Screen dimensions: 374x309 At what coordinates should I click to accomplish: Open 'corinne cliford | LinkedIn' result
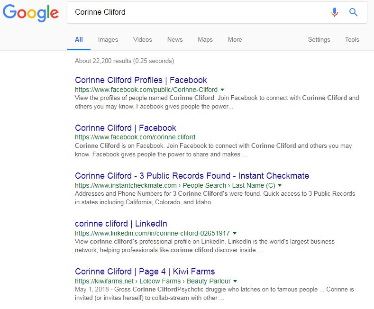(121, 224)
